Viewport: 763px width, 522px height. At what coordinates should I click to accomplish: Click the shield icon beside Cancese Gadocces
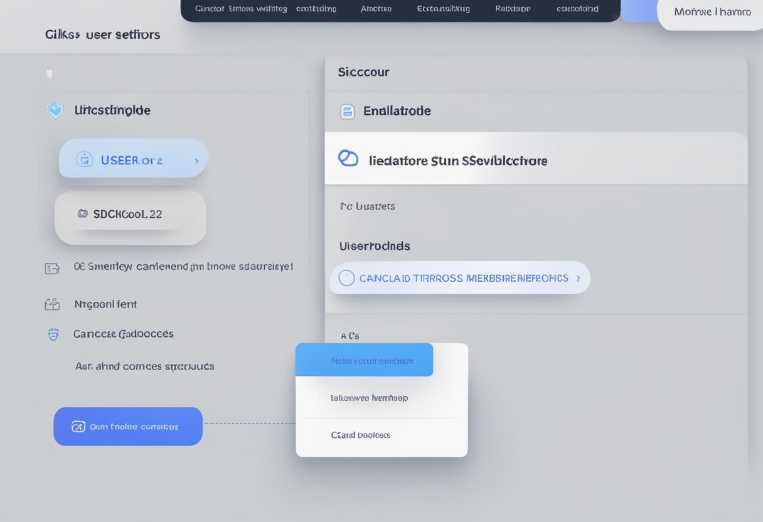point(53,334)
